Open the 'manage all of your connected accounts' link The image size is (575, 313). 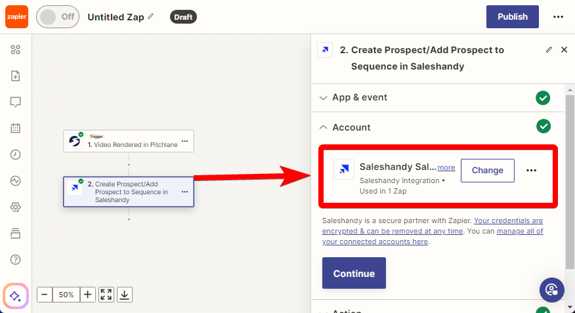pyautogui.click(x=433, y=236)
